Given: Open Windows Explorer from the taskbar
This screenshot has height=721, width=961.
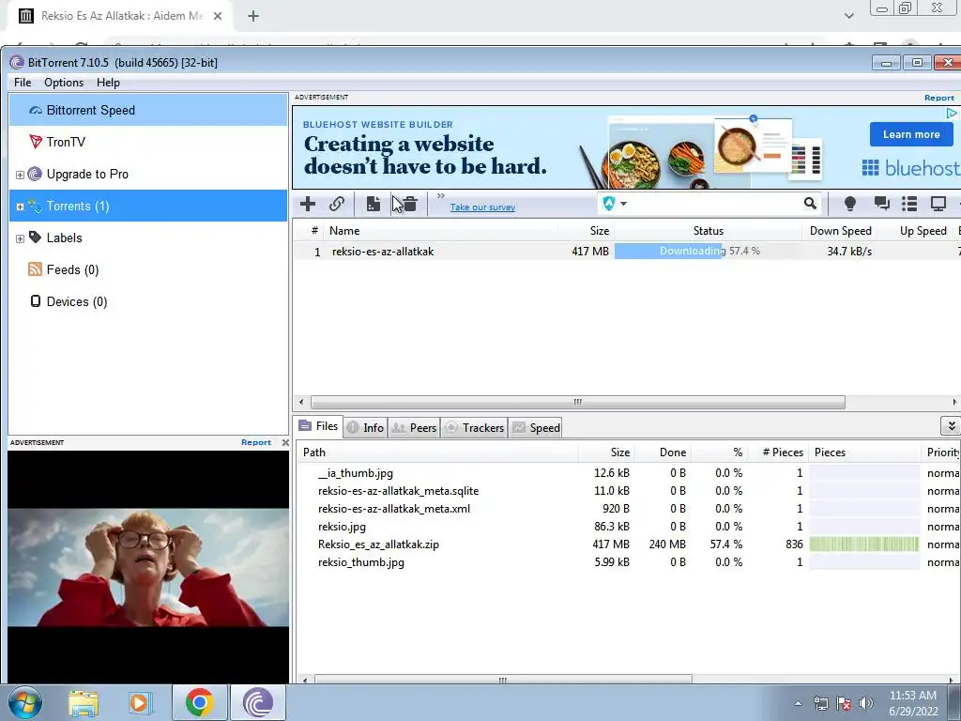Looking at the screenshot, I should [84, 702].
